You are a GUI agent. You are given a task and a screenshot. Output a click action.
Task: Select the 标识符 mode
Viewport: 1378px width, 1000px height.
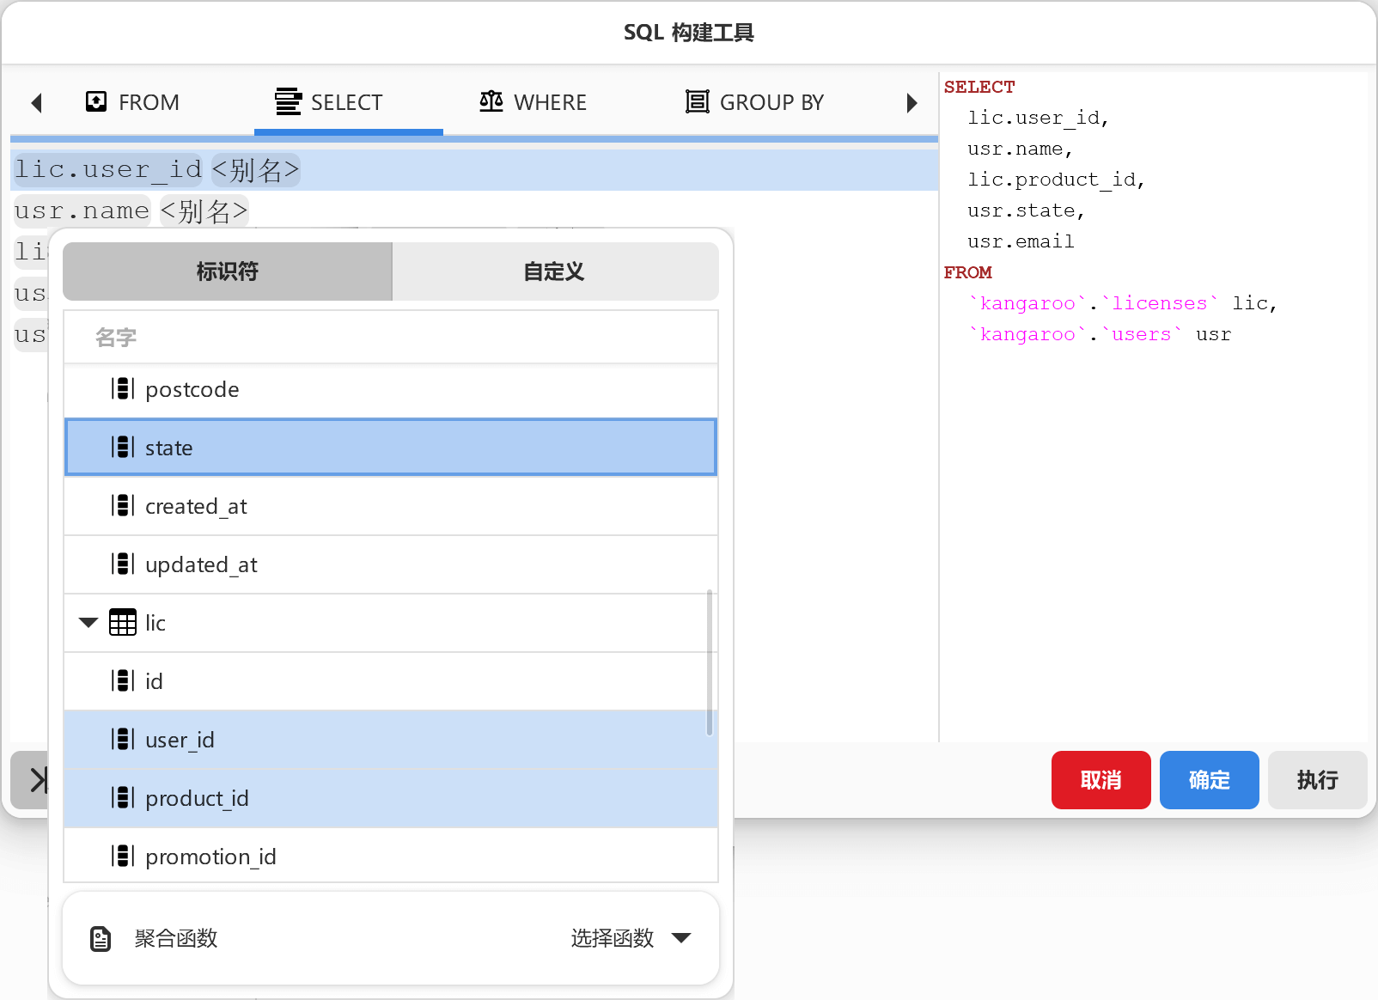click(226, 271)
